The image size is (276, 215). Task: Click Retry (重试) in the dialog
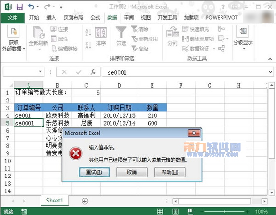95,172
